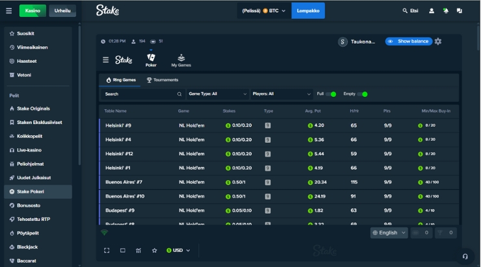Click Bonusosto icon in sidebar
This screenshot has height=267, width=481.
tap(12, 205)
